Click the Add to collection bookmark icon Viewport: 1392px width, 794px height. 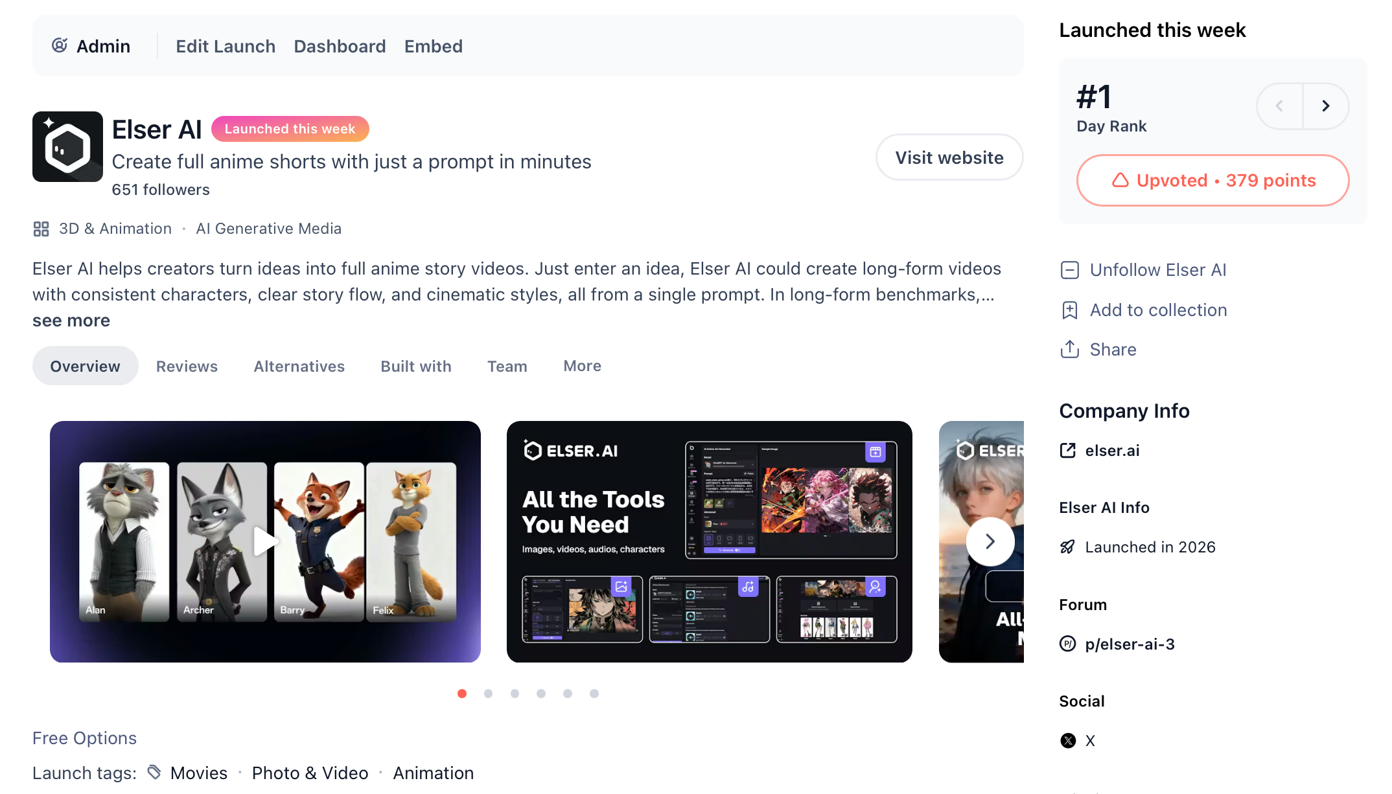point(1069,310)
